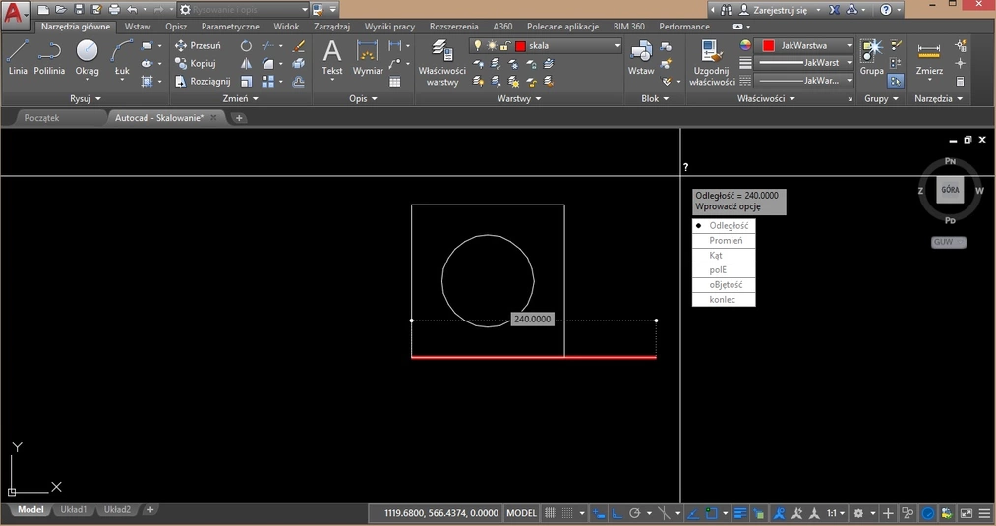Select the Odległość option in command menu
This screenshot has height=526, width=996.
click(724, 225)
